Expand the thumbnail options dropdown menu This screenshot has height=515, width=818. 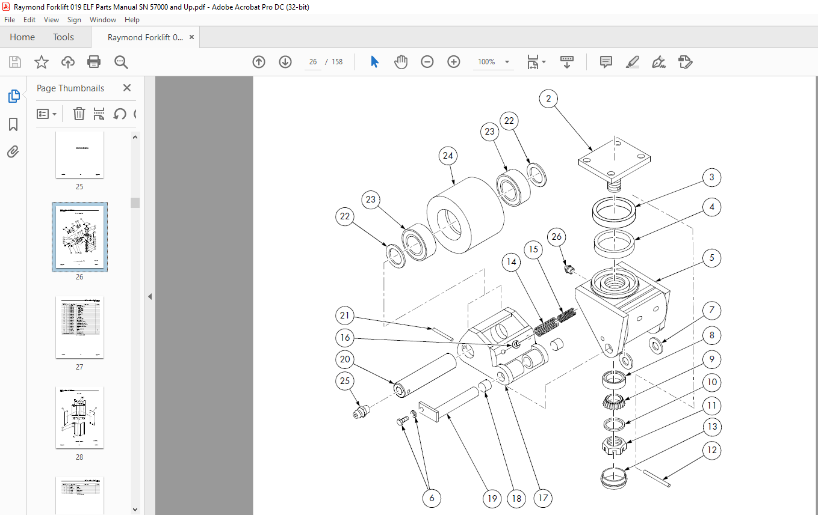pos(47,114)
